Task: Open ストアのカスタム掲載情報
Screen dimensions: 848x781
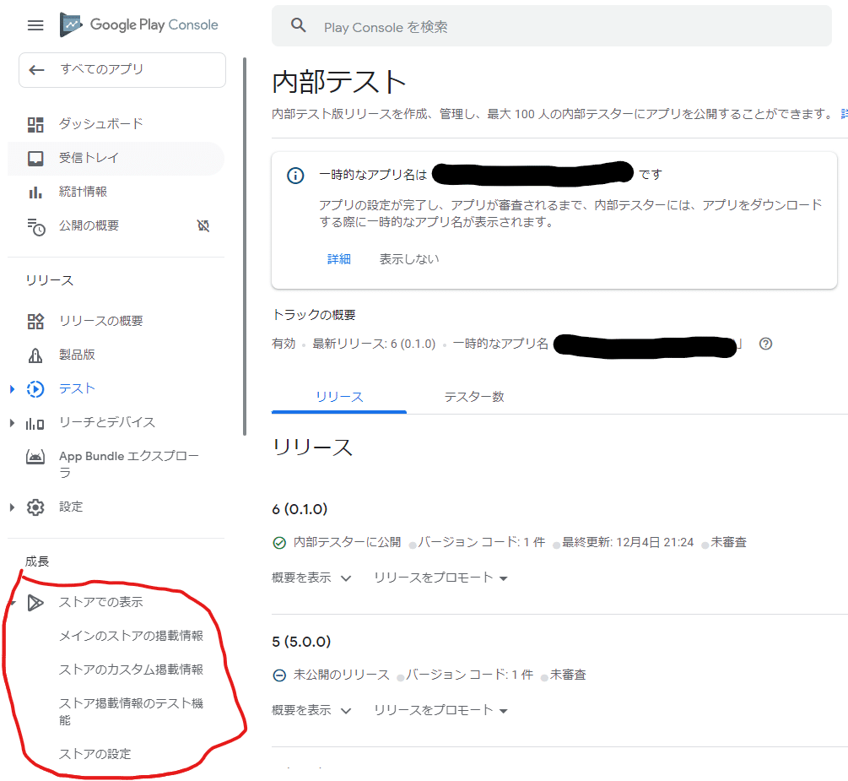Action: click(131, 670)
